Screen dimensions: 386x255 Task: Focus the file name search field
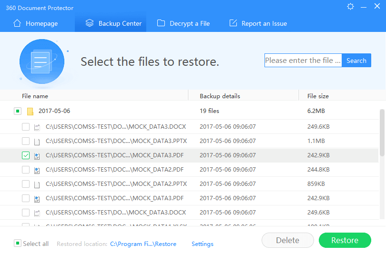coord(303,61)
